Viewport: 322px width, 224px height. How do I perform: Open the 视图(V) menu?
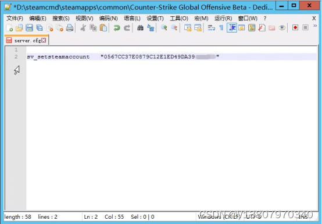[84, 18]
